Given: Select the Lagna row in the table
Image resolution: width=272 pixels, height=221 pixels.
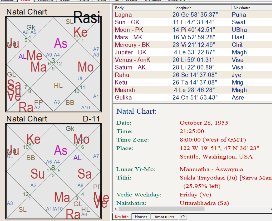Looking at the screenshot, I should pos(192,15).
